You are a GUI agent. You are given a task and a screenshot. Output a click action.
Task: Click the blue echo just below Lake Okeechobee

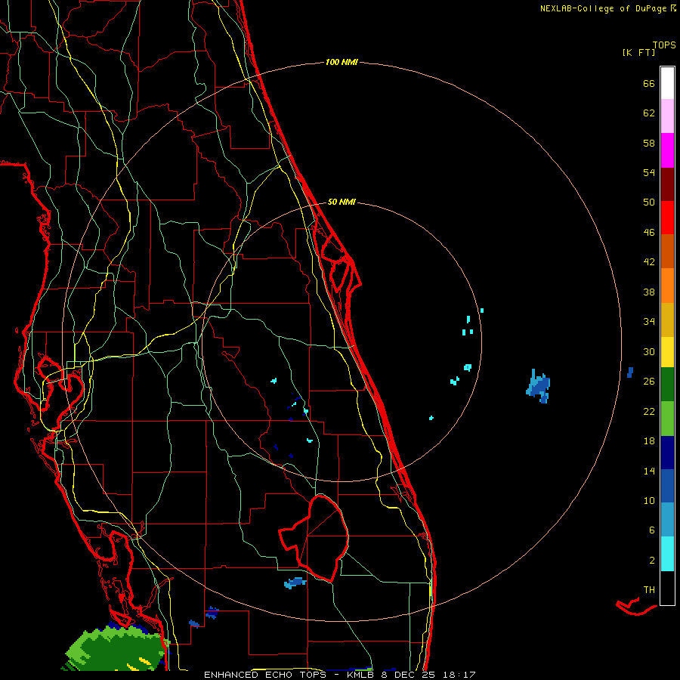click(295, 583)
